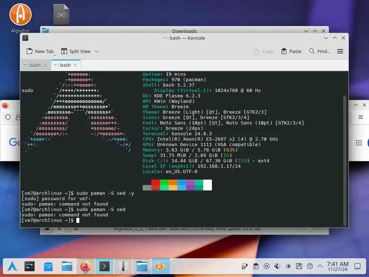
Task: Click the shield tracking protection icon in Firefox
Action: click(8, 117)
